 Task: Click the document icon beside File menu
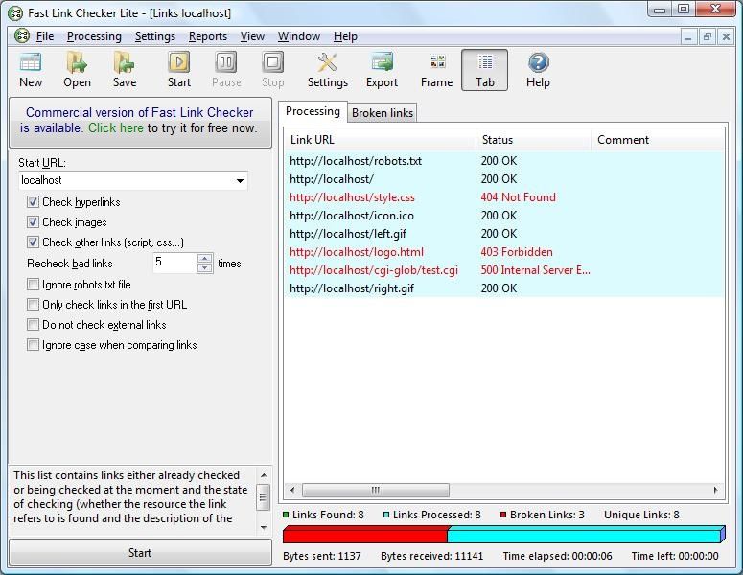(22, 36)
